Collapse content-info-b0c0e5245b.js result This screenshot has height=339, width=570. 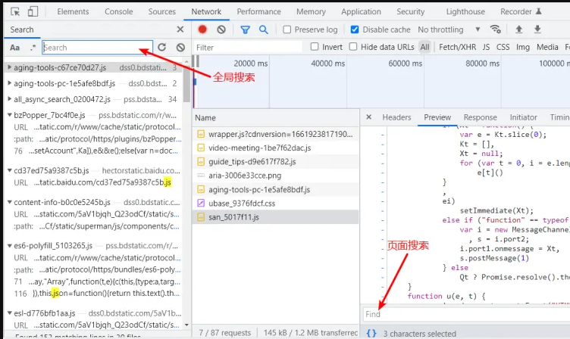coord(9,202)
